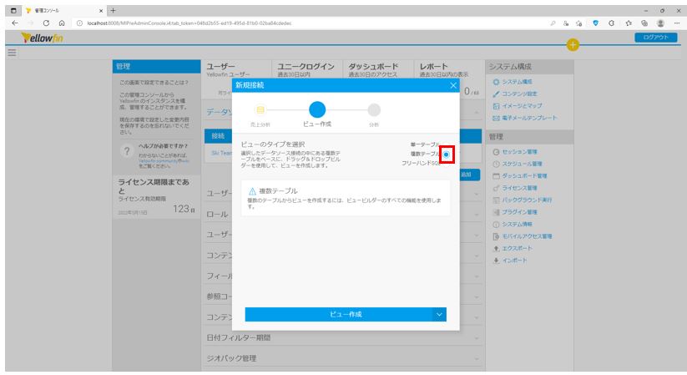687x375 pixels.
Task: Open the browser profile avatar icon
Action: coord(661,23)
